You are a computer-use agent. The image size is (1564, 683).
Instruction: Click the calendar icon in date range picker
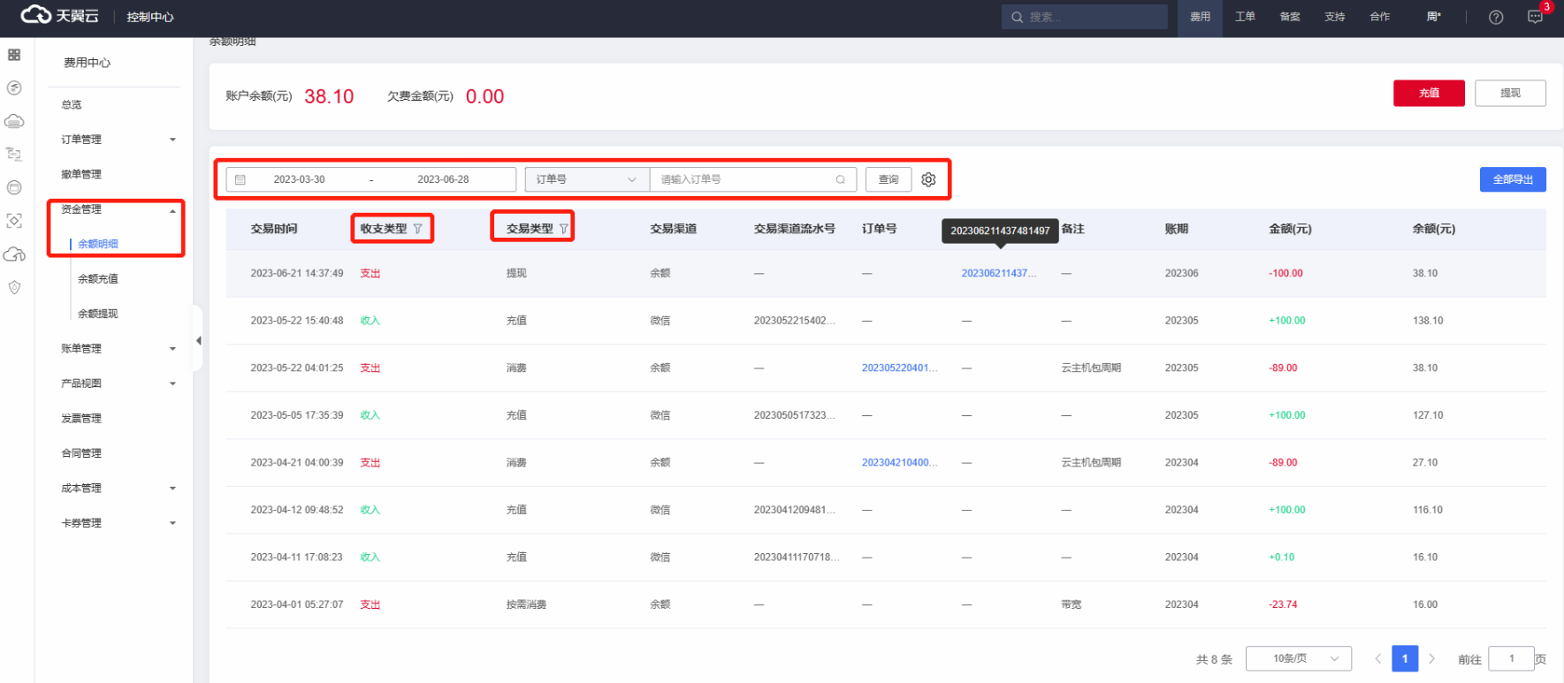[x=240, y=179]
